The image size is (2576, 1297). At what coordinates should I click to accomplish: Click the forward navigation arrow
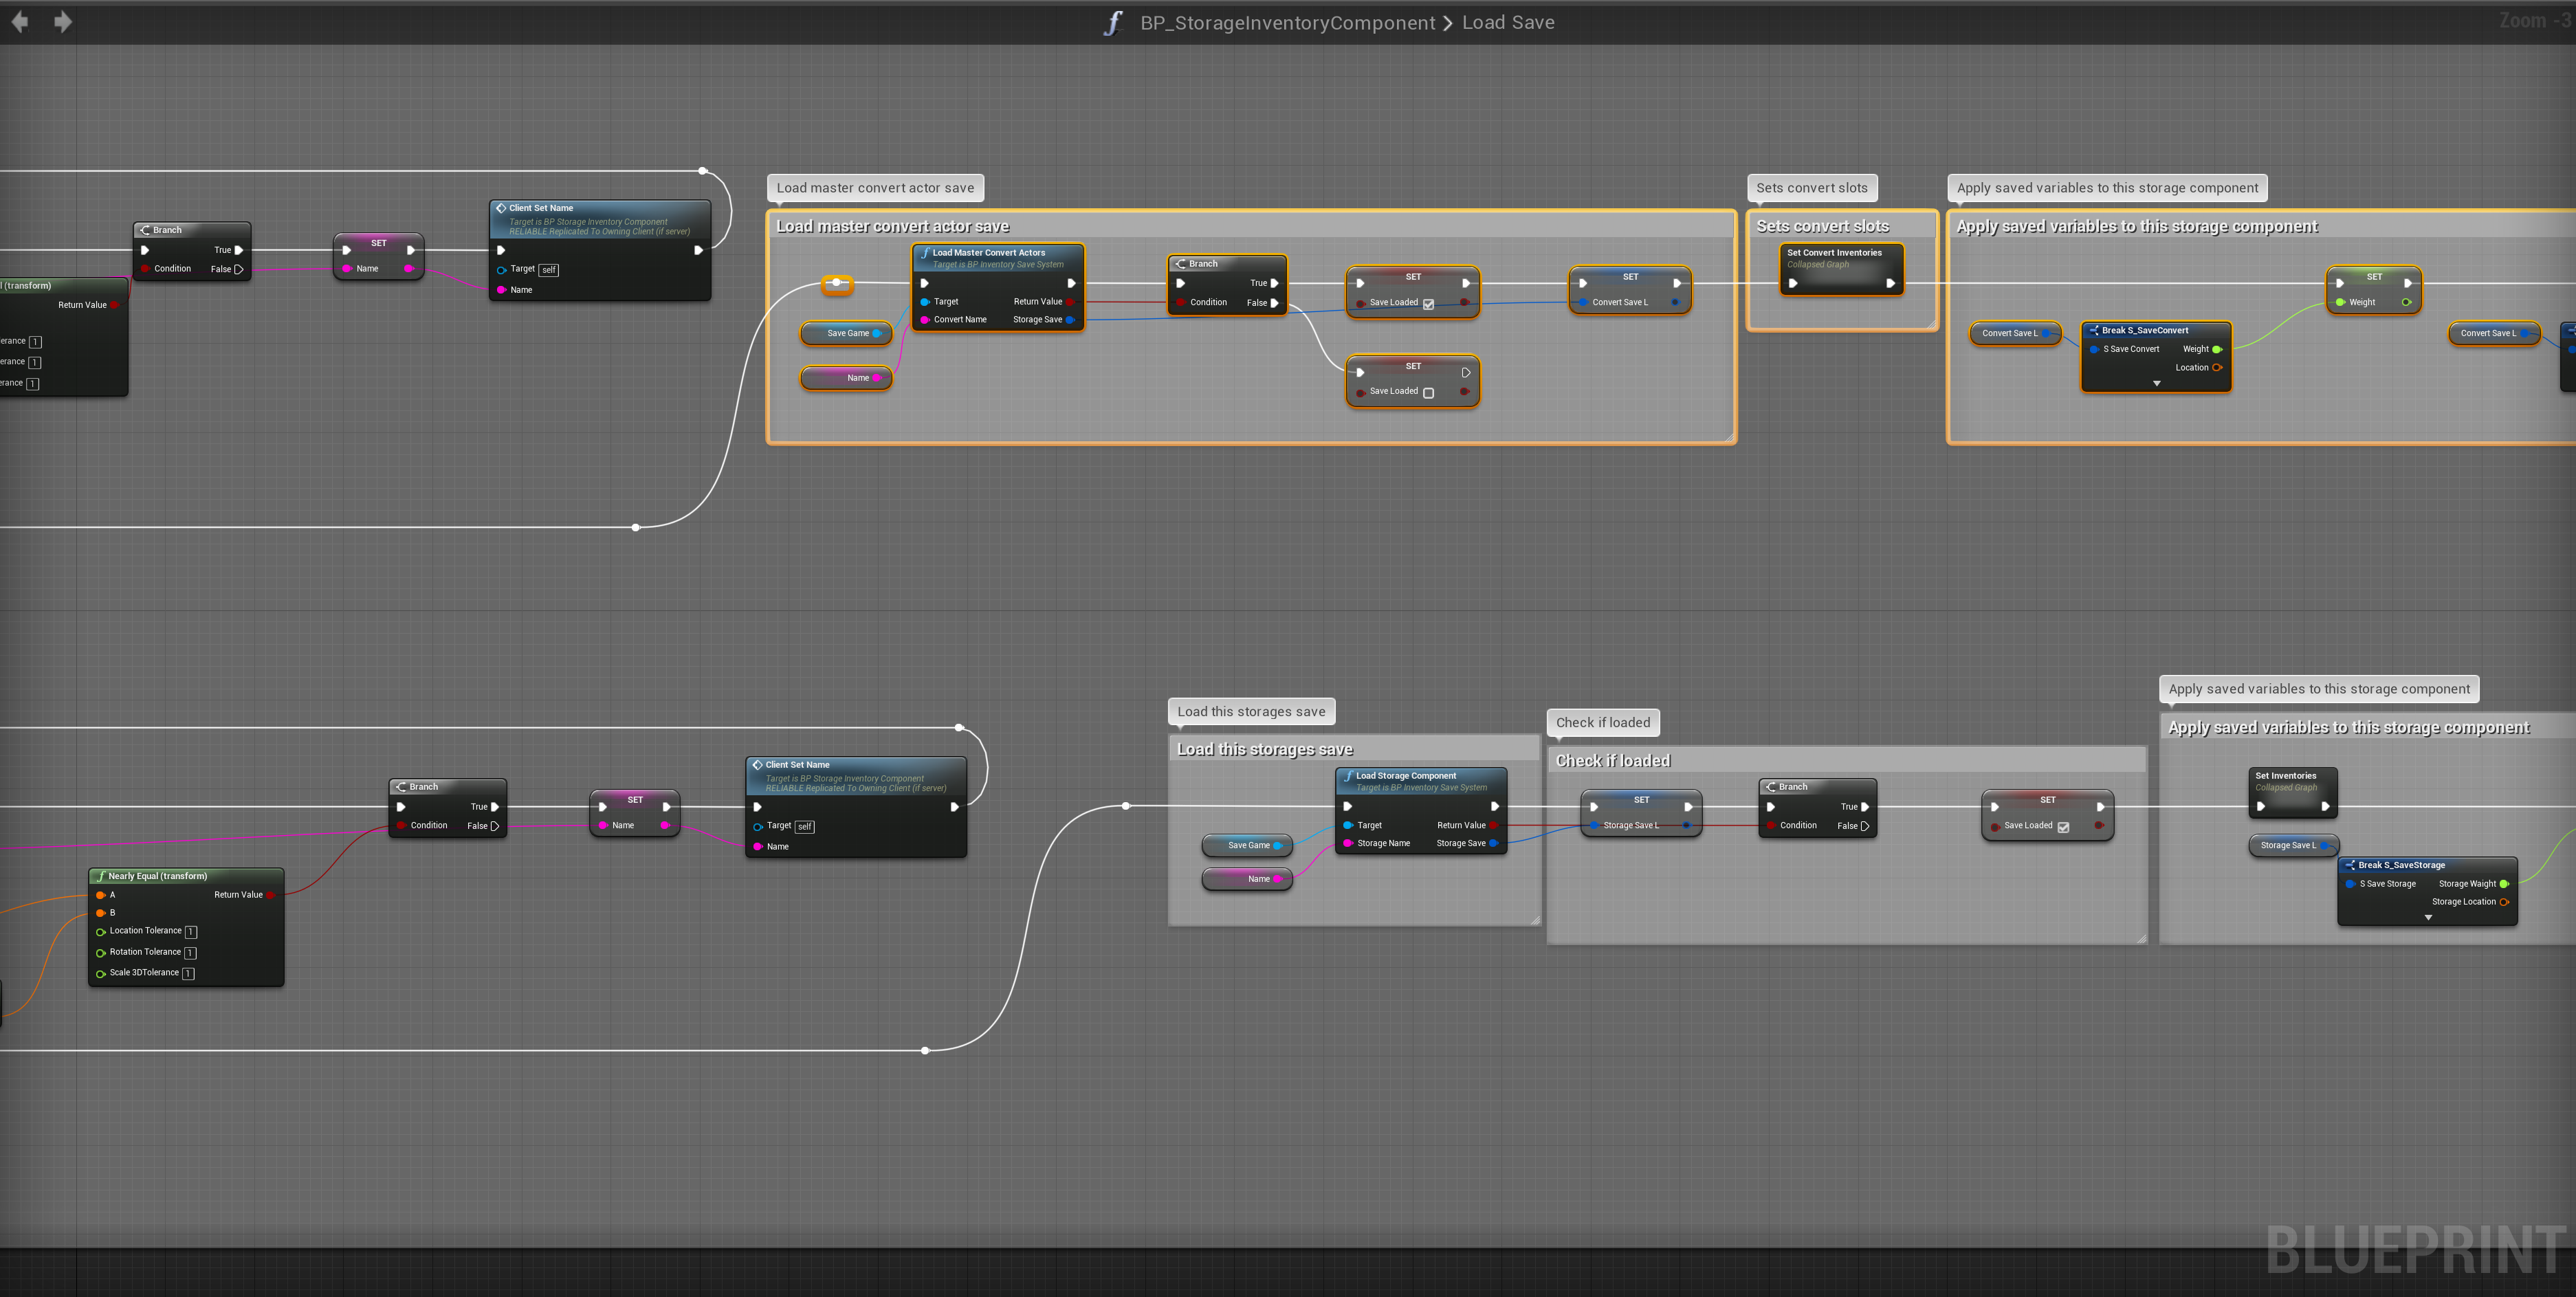click(x=62, y=22)
